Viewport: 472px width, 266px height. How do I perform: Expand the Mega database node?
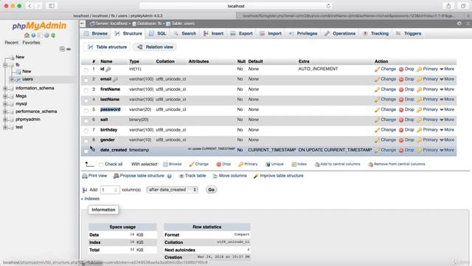coord(5,96)
